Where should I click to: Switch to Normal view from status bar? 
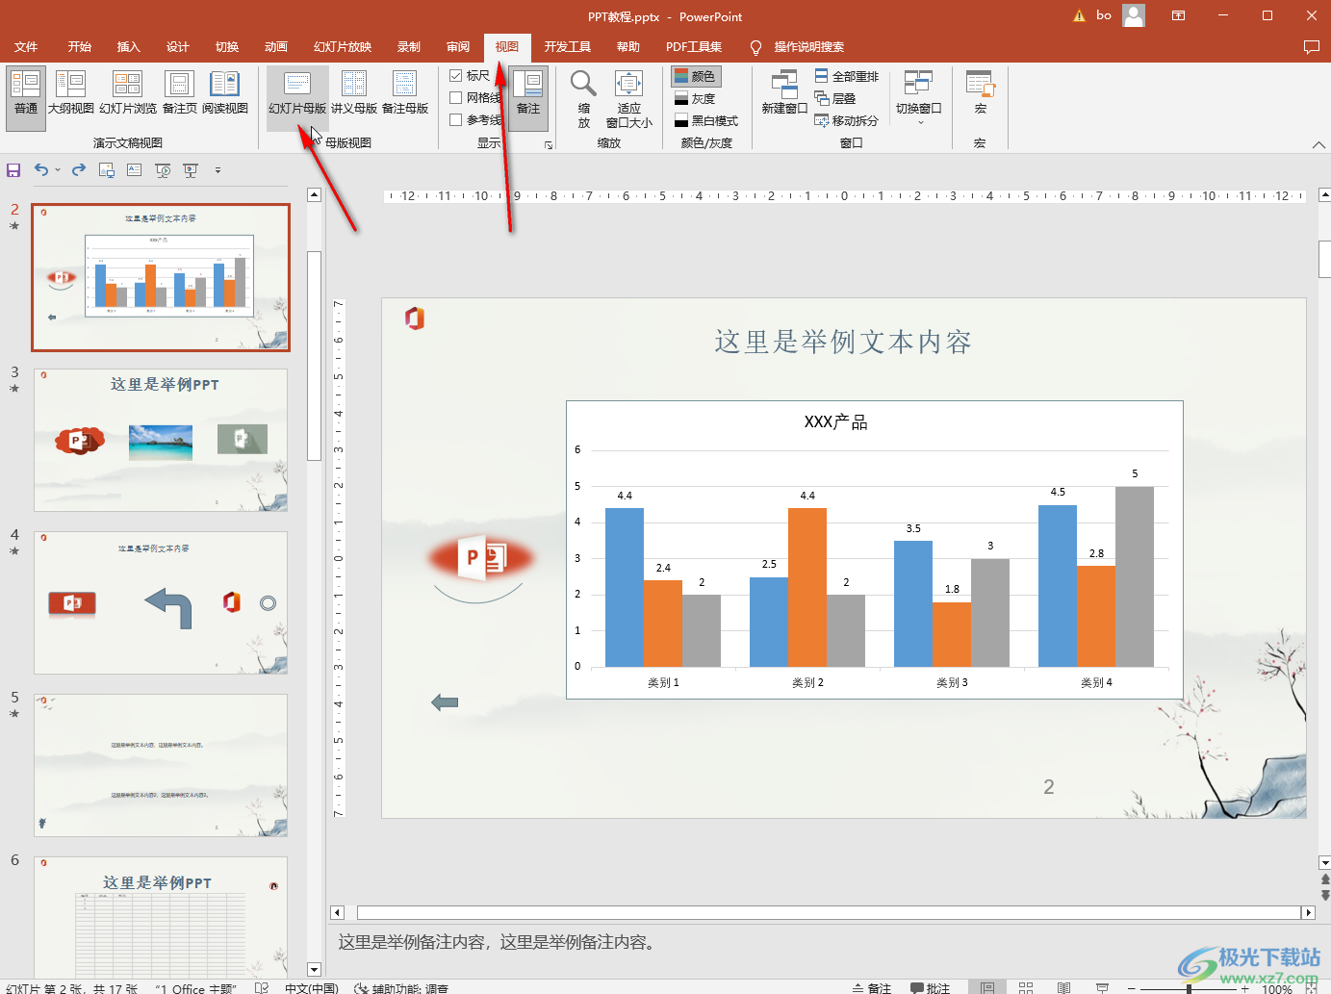coord(987,987)
